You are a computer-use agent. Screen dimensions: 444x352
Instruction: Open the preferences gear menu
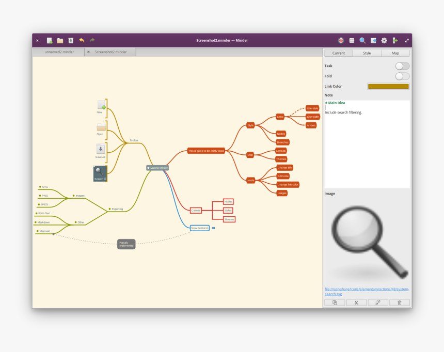[384, 40]
